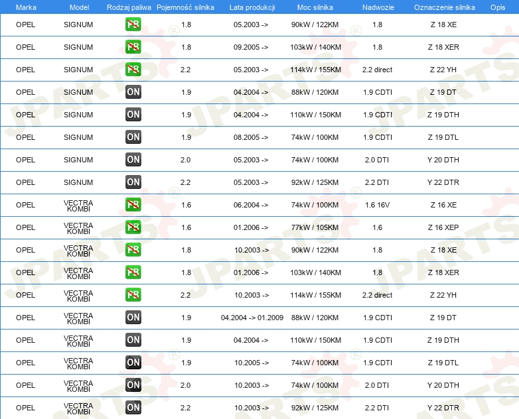The image size is (519, 419).
Task: Click petrol icon in Vectra Kombi Z 18 XER row
Action: pos(133,272)
